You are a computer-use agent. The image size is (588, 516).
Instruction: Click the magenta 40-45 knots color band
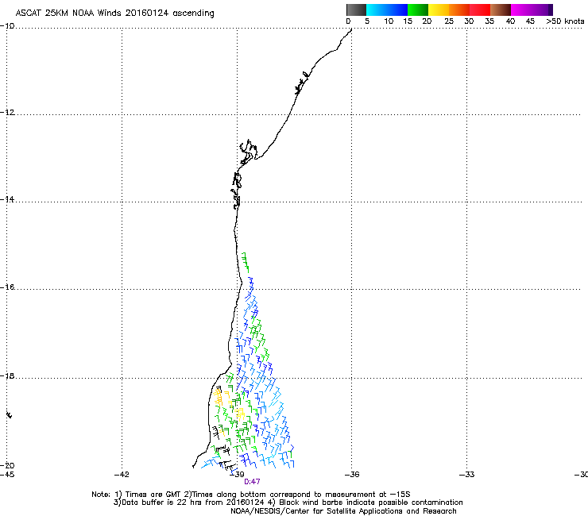coord(521,10)
